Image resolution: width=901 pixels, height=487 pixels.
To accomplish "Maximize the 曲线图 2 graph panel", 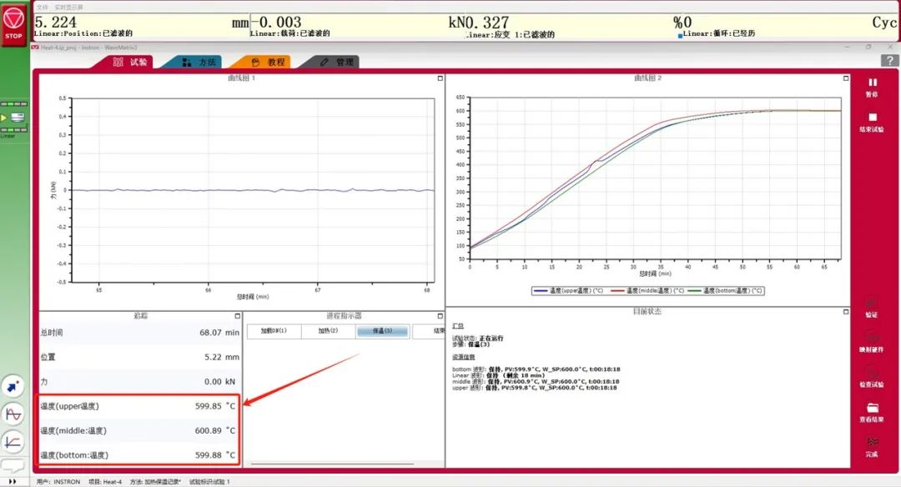I will [x=846, y=78].
